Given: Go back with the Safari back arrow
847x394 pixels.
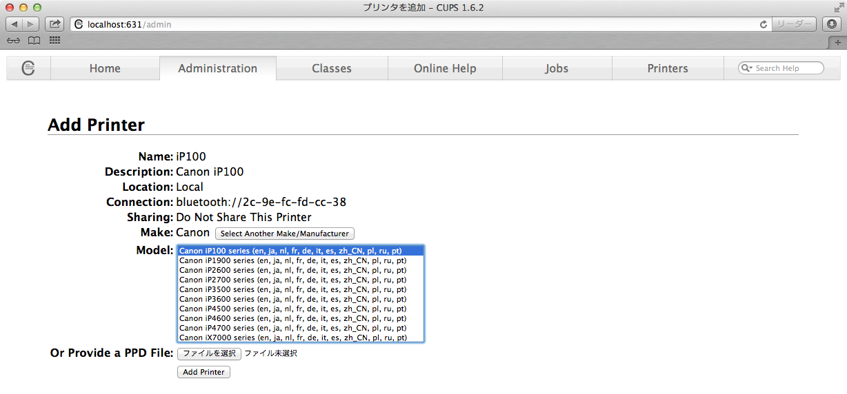Looking at the screenshot, I should click(14, 24).
